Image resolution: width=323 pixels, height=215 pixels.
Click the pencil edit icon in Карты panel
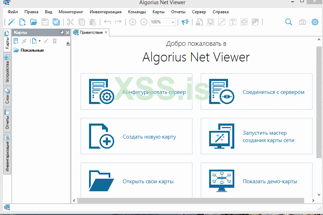pos(46,41)
